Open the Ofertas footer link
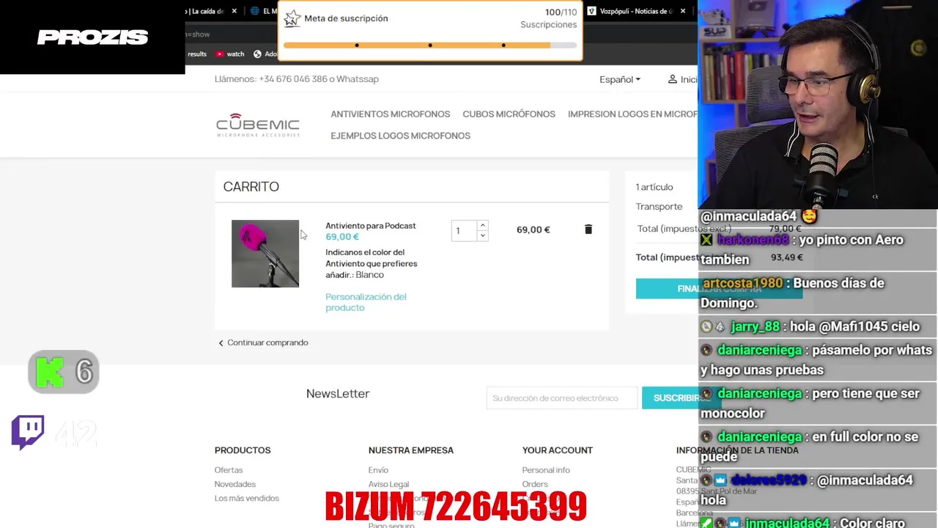 click(x=229, y=470)
